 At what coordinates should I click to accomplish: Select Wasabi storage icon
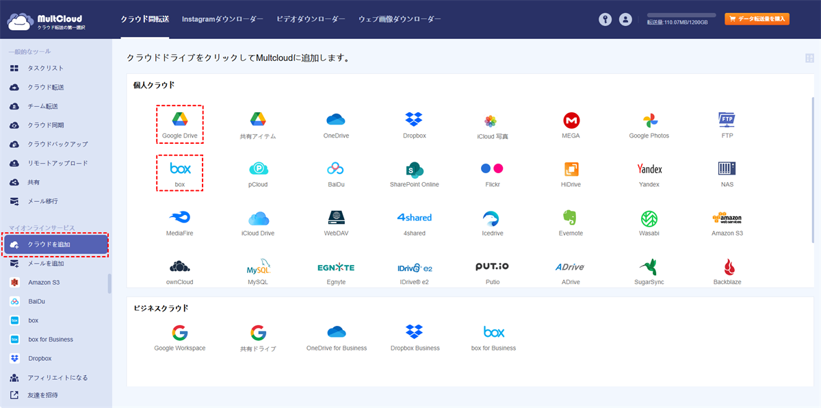point(649,222)
